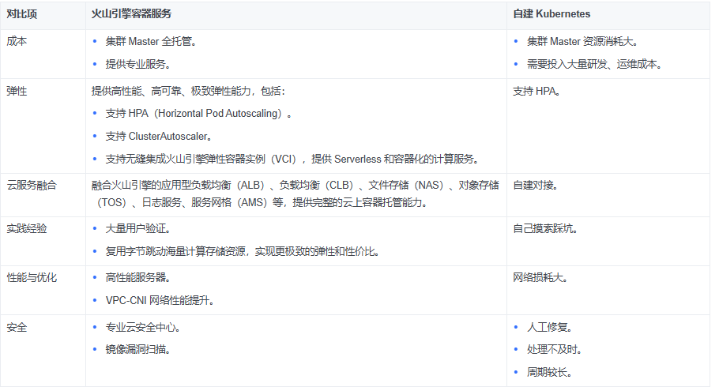The height and width of the screenshot is (387, 719).
Task: Click the text 需要投入大量研发、运维成本。
Action: 594,64
